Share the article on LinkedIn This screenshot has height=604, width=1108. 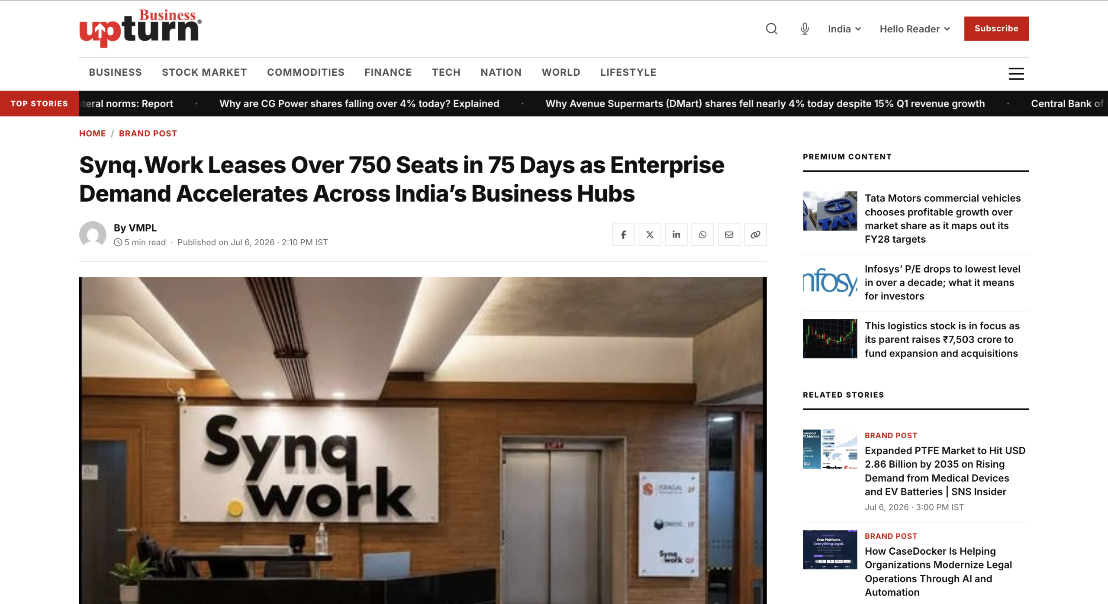tap(676, 235)
